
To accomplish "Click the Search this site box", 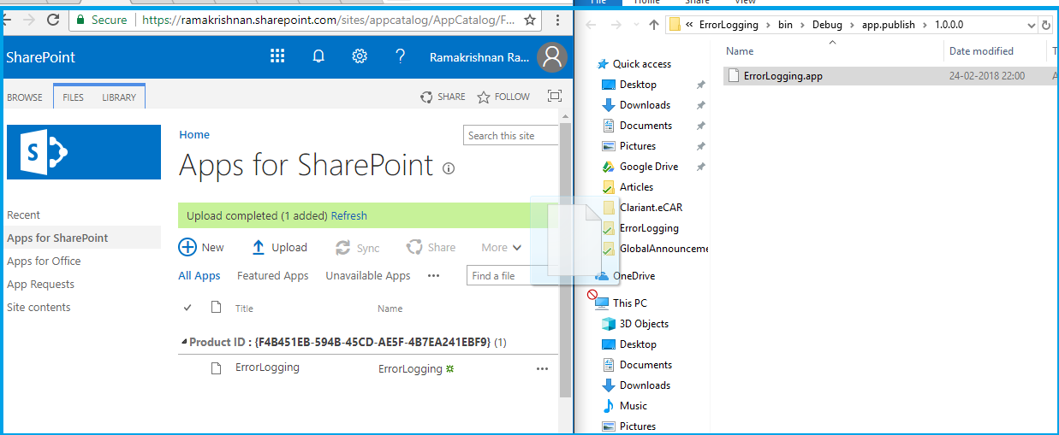I will pos(511,135).
